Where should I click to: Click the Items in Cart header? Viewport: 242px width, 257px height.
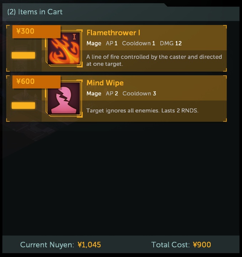(x=35, y=12)
